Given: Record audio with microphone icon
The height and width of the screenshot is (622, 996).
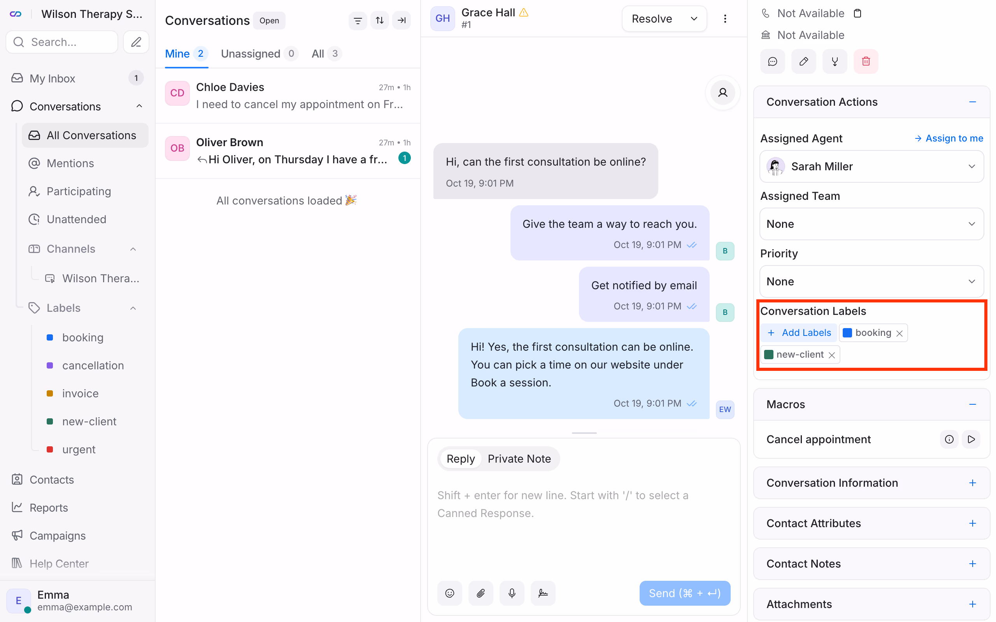Looking at the screenshot, I should click(512, 593).
